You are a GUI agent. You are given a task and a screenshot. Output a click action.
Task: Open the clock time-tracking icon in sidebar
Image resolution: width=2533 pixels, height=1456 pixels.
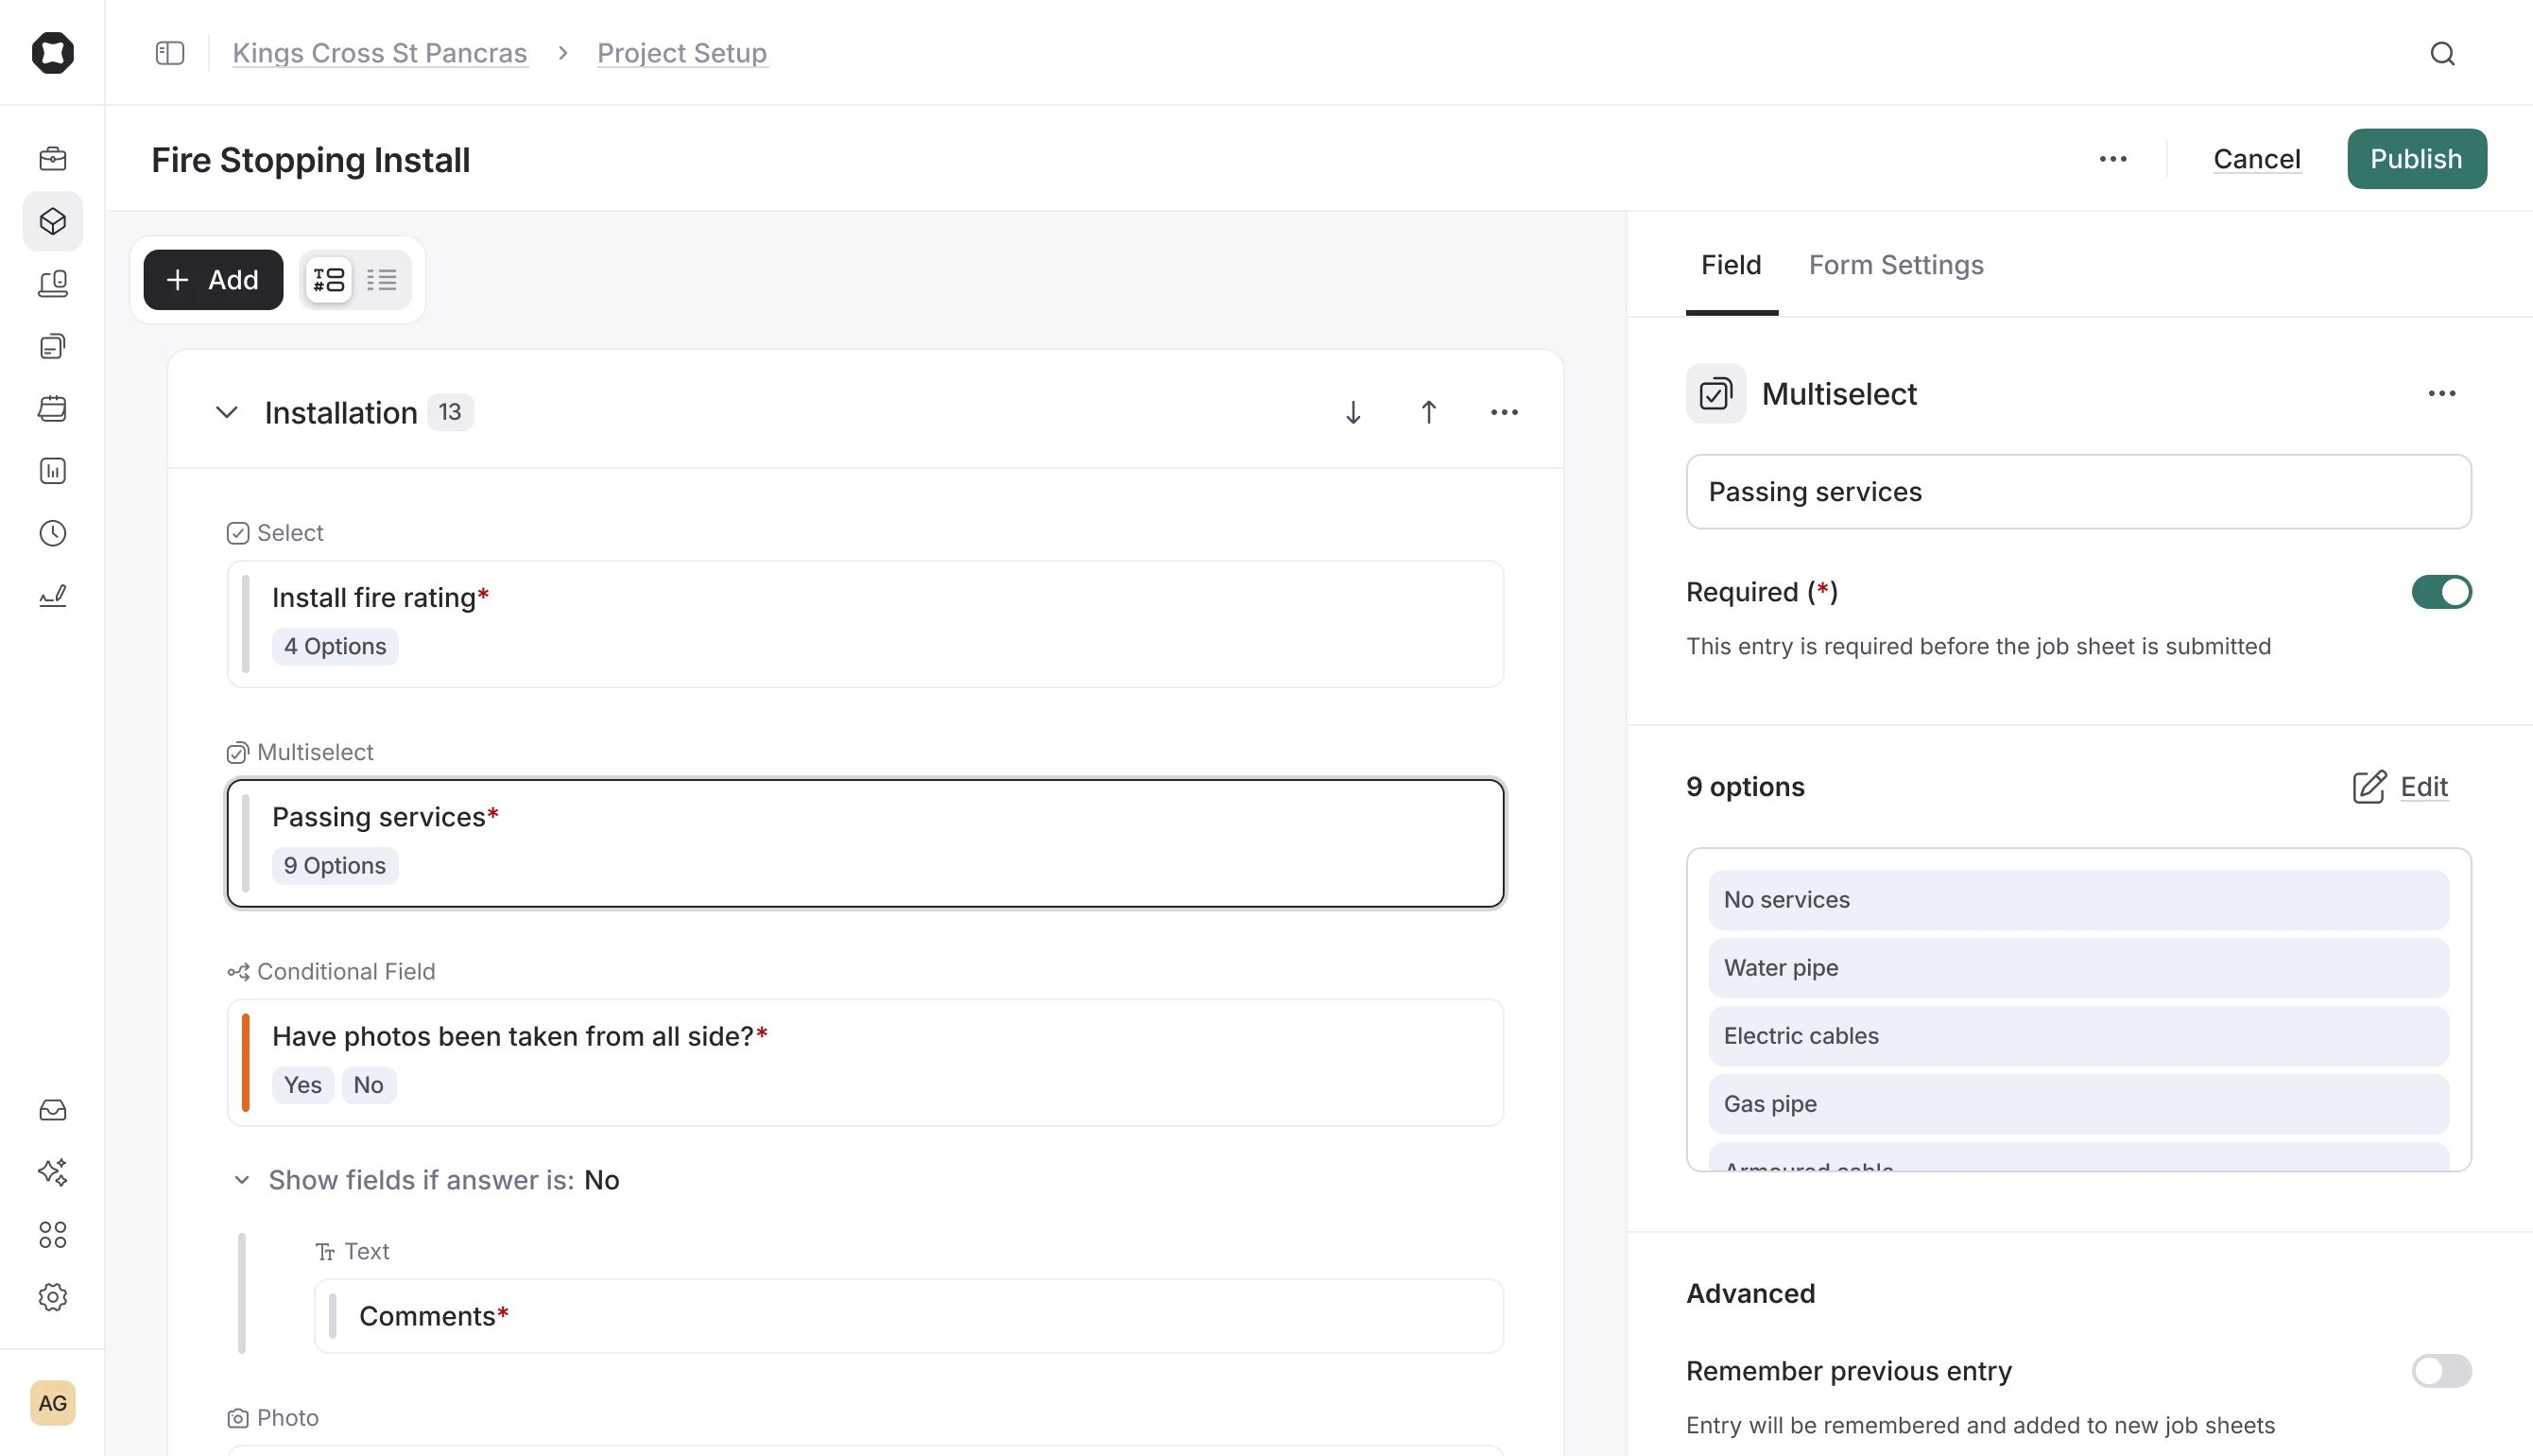coord(52,533)
